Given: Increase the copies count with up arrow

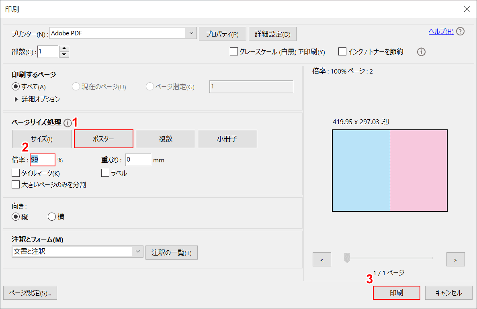Looking at the screenshot, I should tap(64, 49).
